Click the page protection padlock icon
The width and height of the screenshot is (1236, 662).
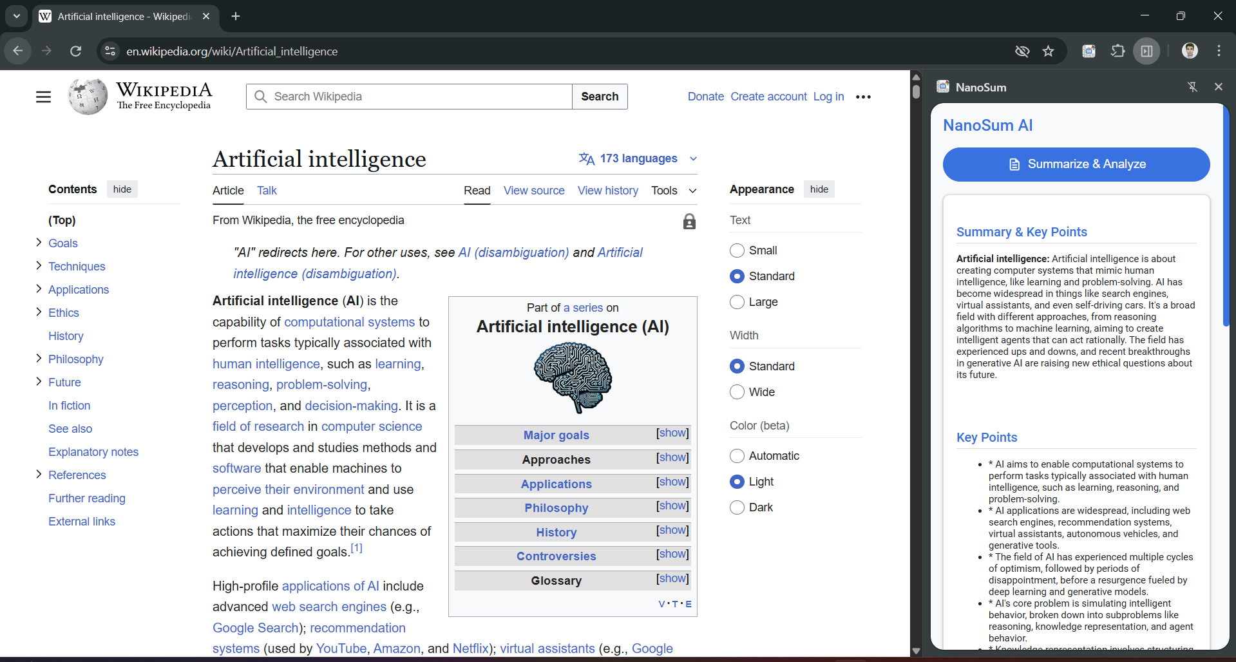689,222
